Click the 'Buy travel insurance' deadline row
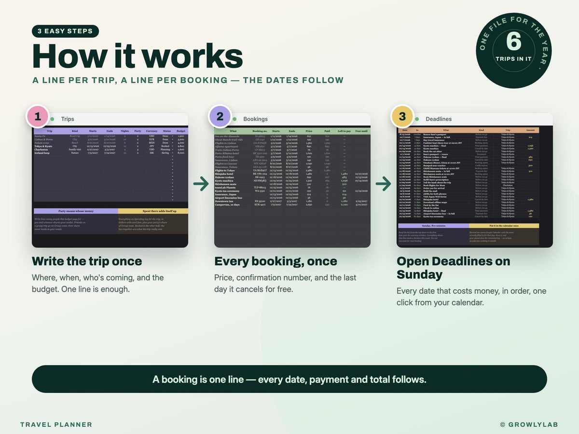Viewport: 579px width, 434px height. (x=469, y=140)
